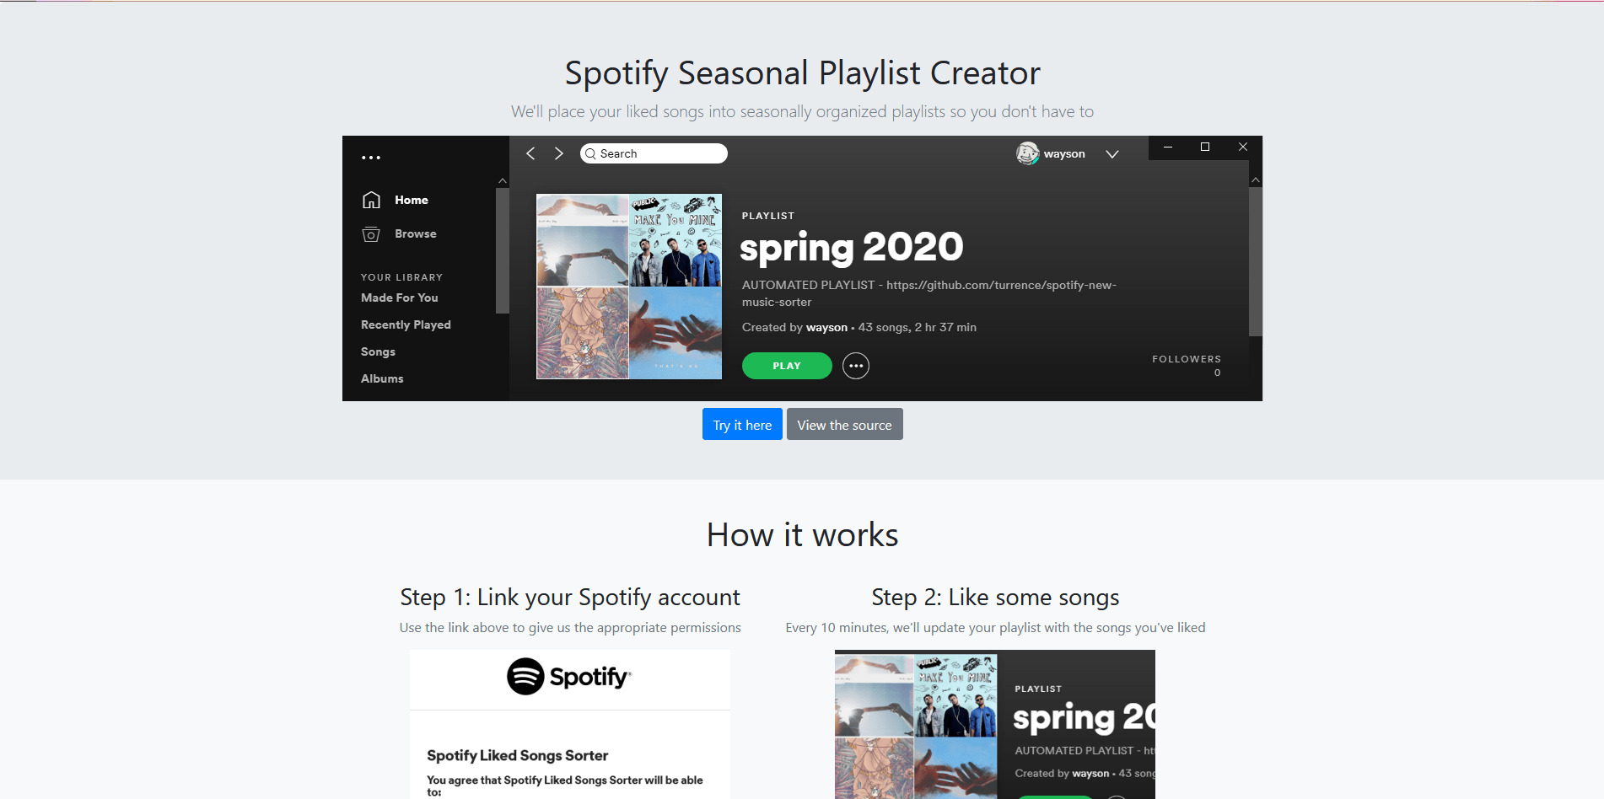The image size is (1604, 799).
Task: Open the Browse icon in sidebar
Action: (x=371, y=234)
